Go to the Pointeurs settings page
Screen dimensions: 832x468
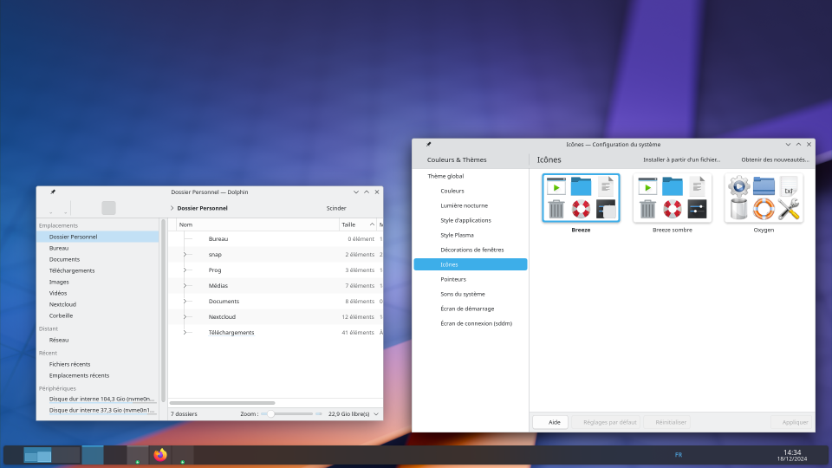453,279
